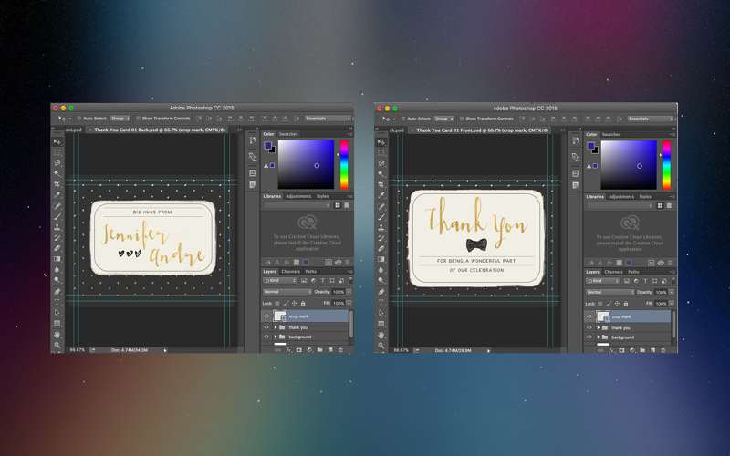The image size is (730, 456).
Task: Select Hand tool in Back.psd window
Action: pos(57,335)
